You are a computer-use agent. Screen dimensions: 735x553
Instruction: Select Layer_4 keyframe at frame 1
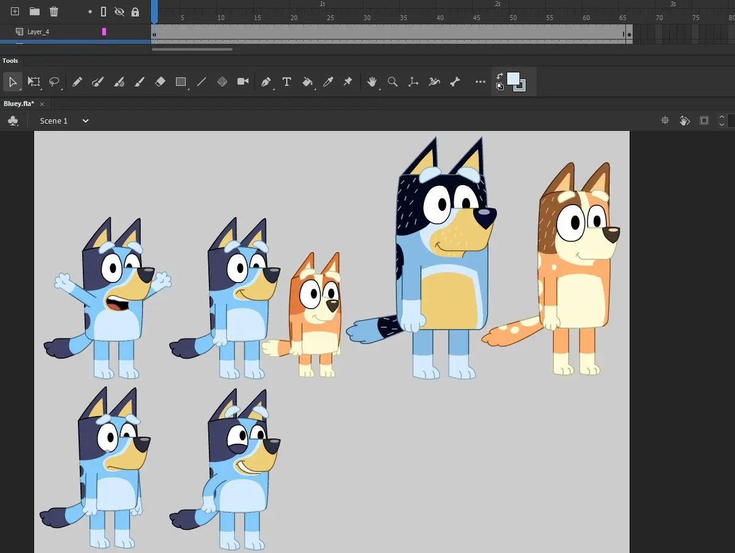coord(154,34)
